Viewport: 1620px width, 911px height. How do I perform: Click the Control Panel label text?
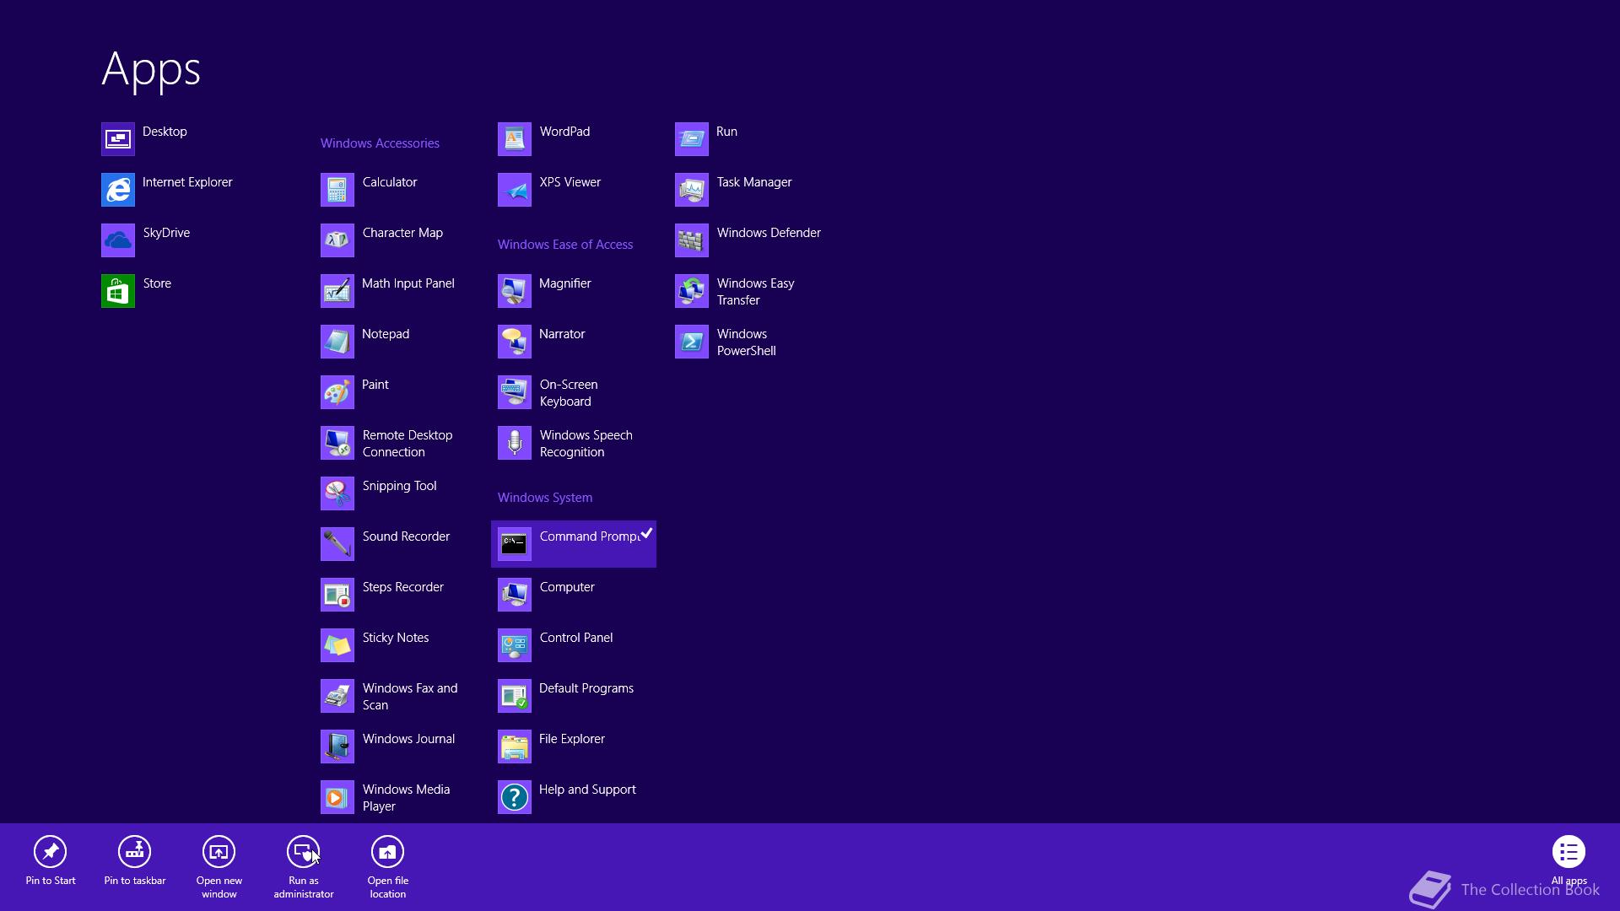[x=576, y=638]
